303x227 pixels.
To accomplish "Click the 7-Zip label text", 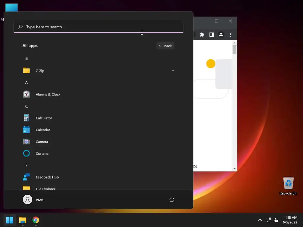I will (40, 71).
